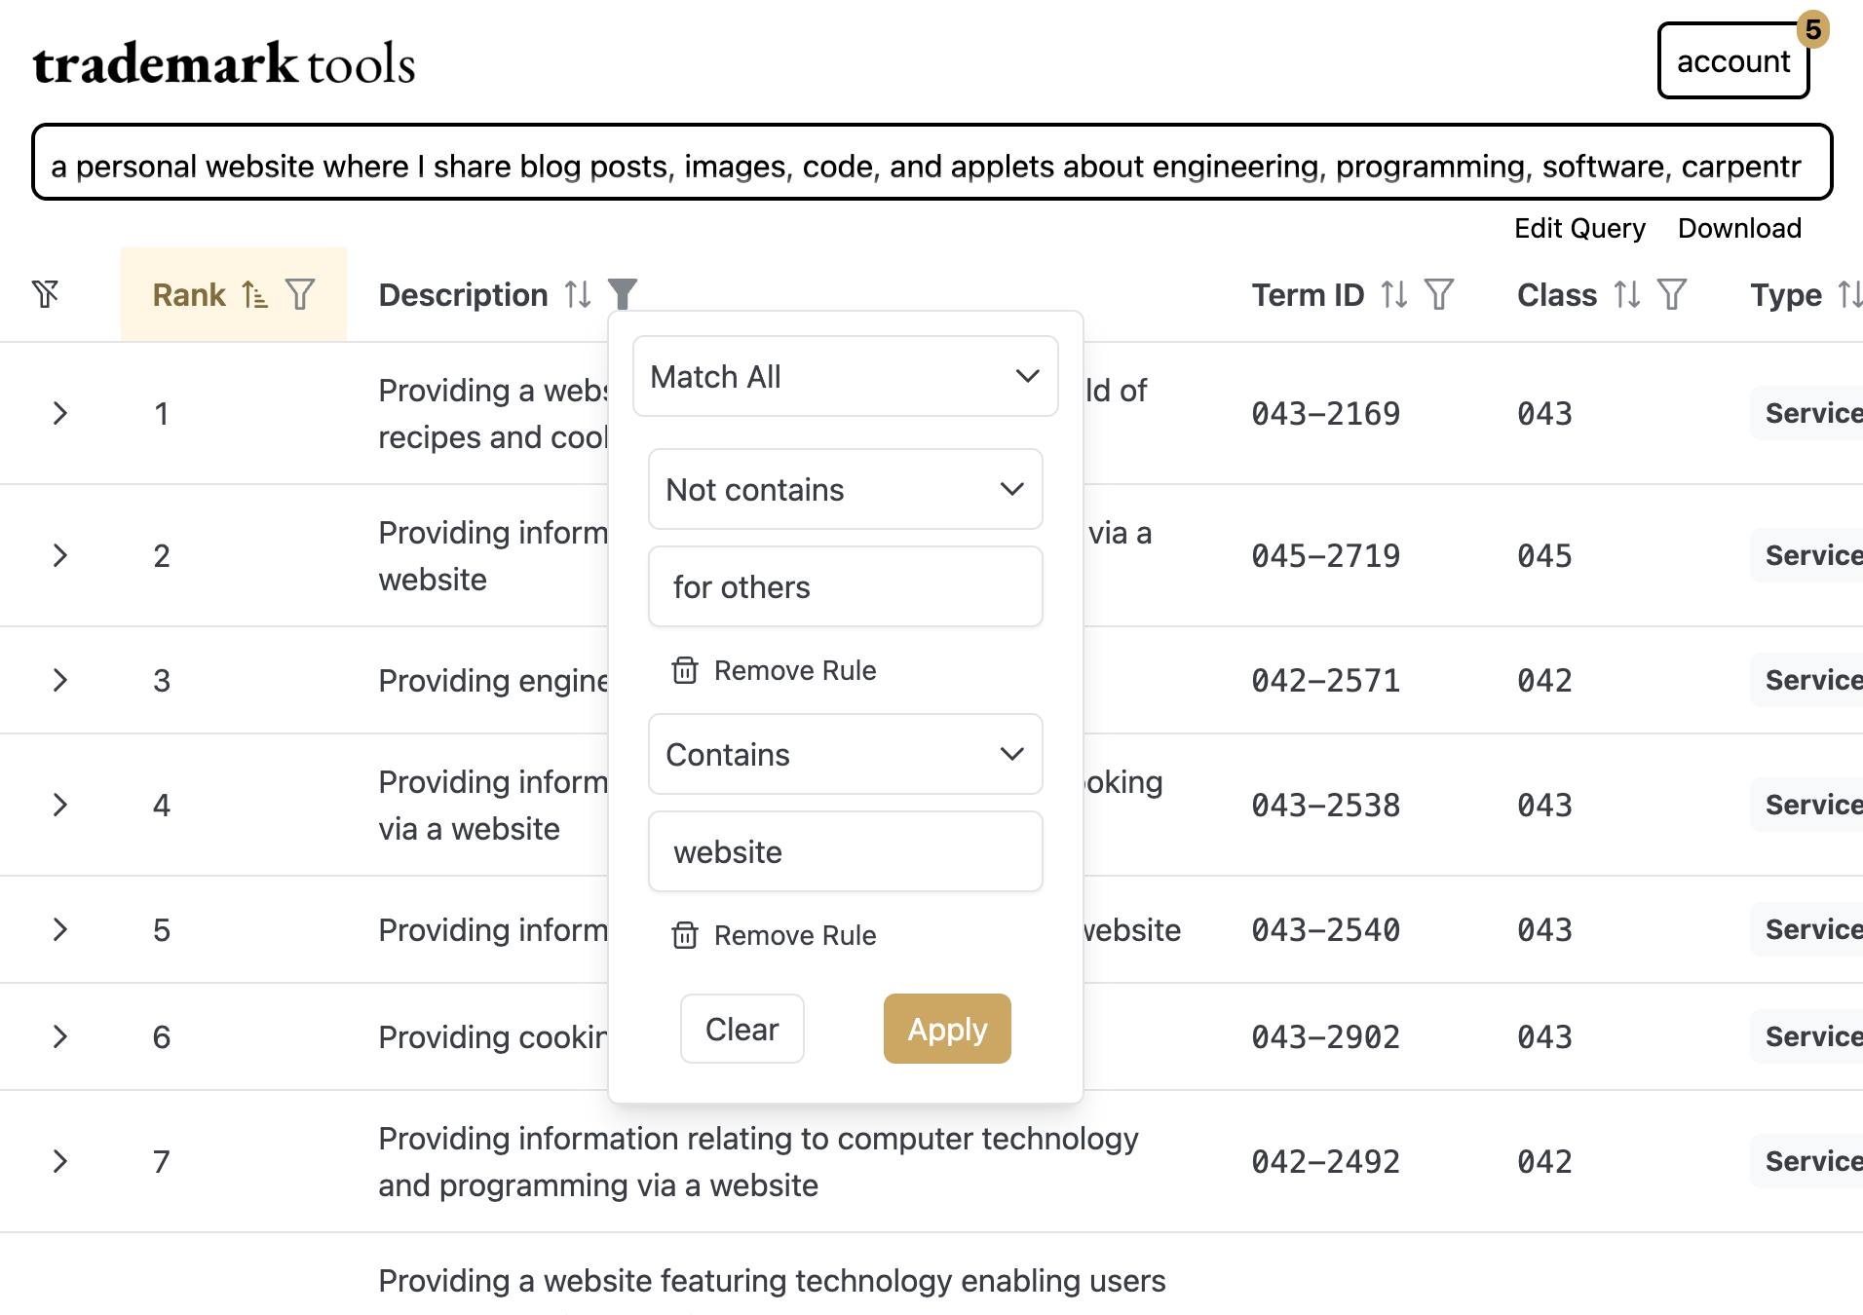
Task: Click Edit Query link
Action: (1579, 228)
